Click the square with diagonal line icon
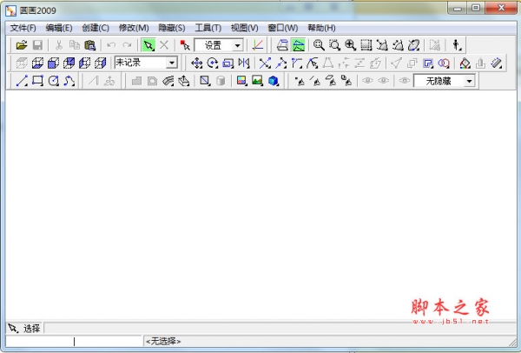The image size is (521, 353). [x=205, y=81]
